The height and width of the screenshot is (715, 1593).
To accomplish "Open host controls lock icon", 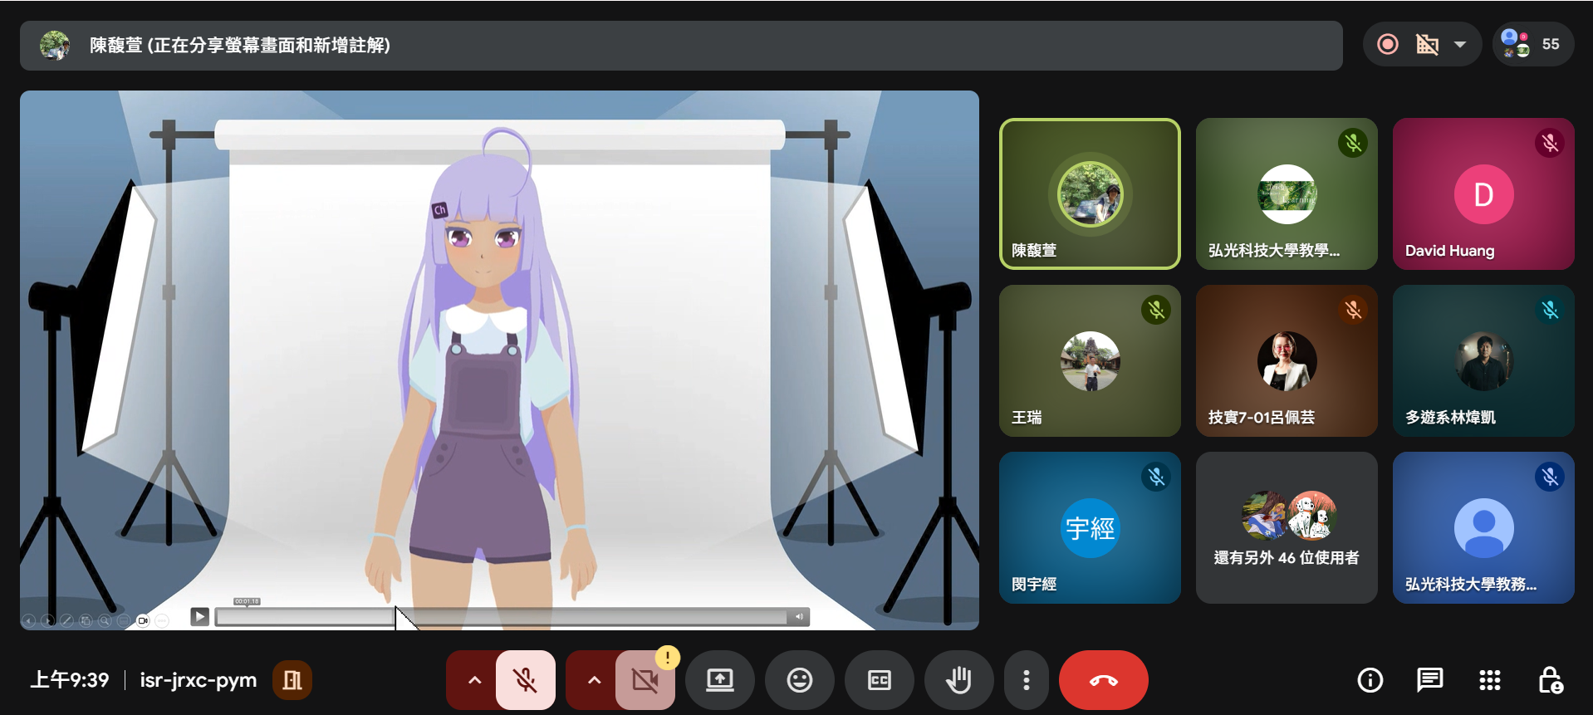I will coord(1550,680).
